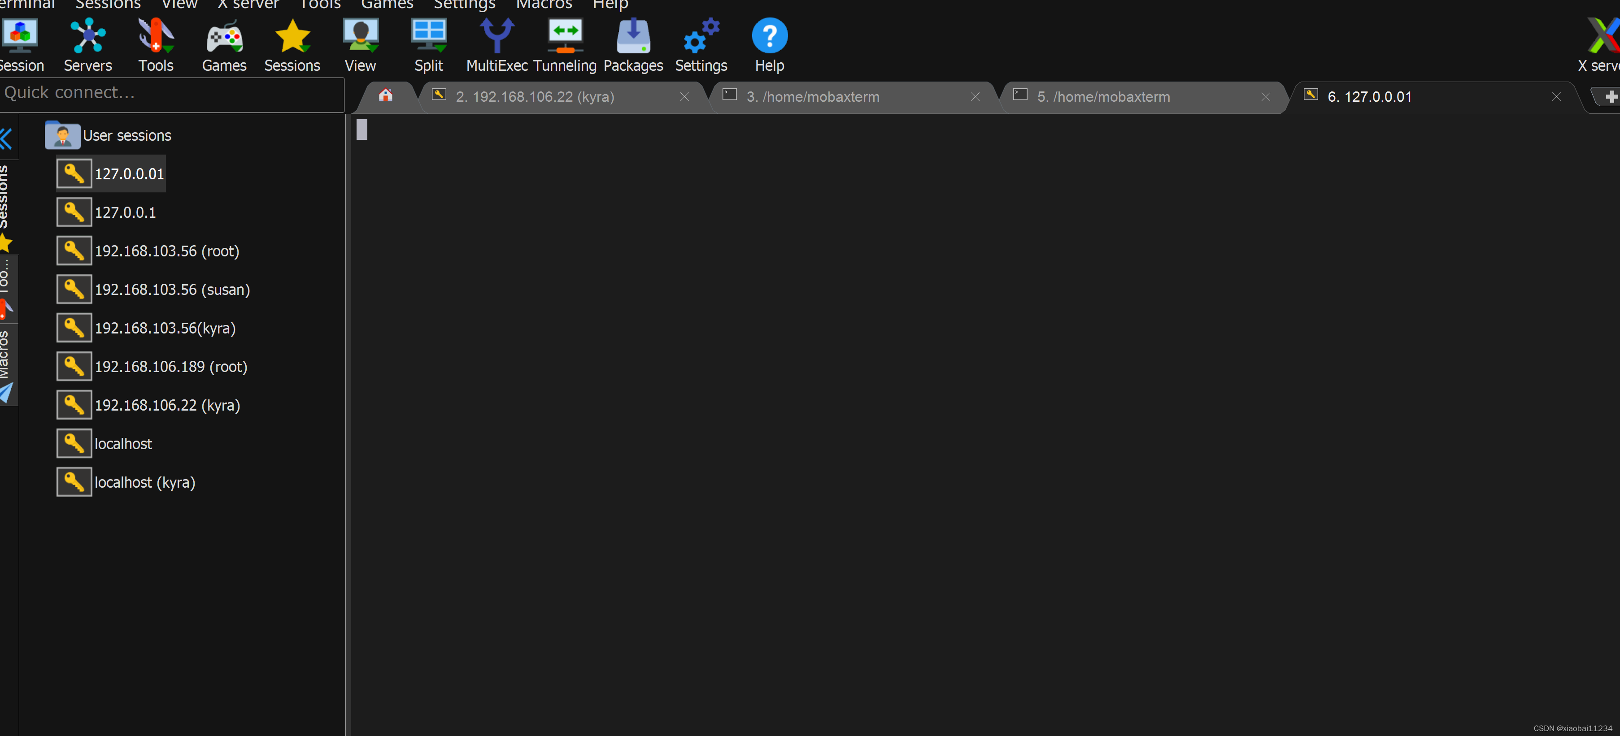Open the Help menu in menu bar

(x=610, y=4)
